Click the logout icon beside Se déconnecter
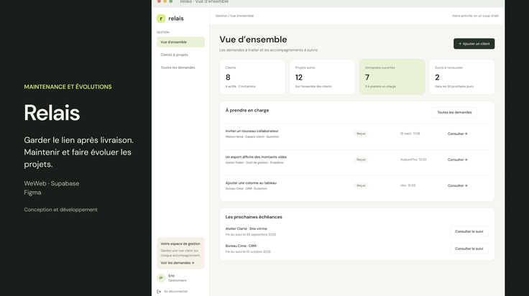The height and width of the screenshot is (296, 529). point(159,292)
